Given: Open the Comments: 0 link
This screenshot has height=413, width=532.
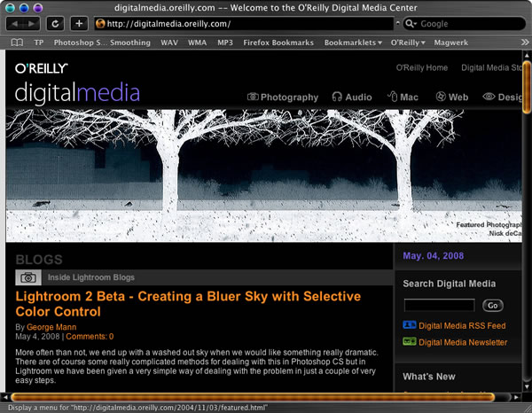Looking at the screenshot, I should point(90,337).
